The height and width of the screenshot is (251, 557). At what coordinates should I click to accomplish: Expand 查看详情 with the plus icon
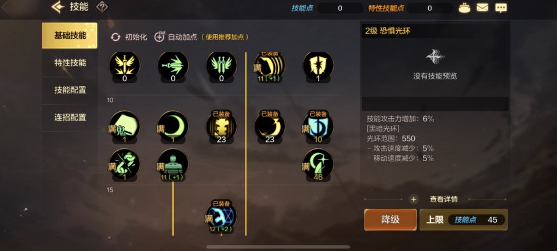(435, 199)
